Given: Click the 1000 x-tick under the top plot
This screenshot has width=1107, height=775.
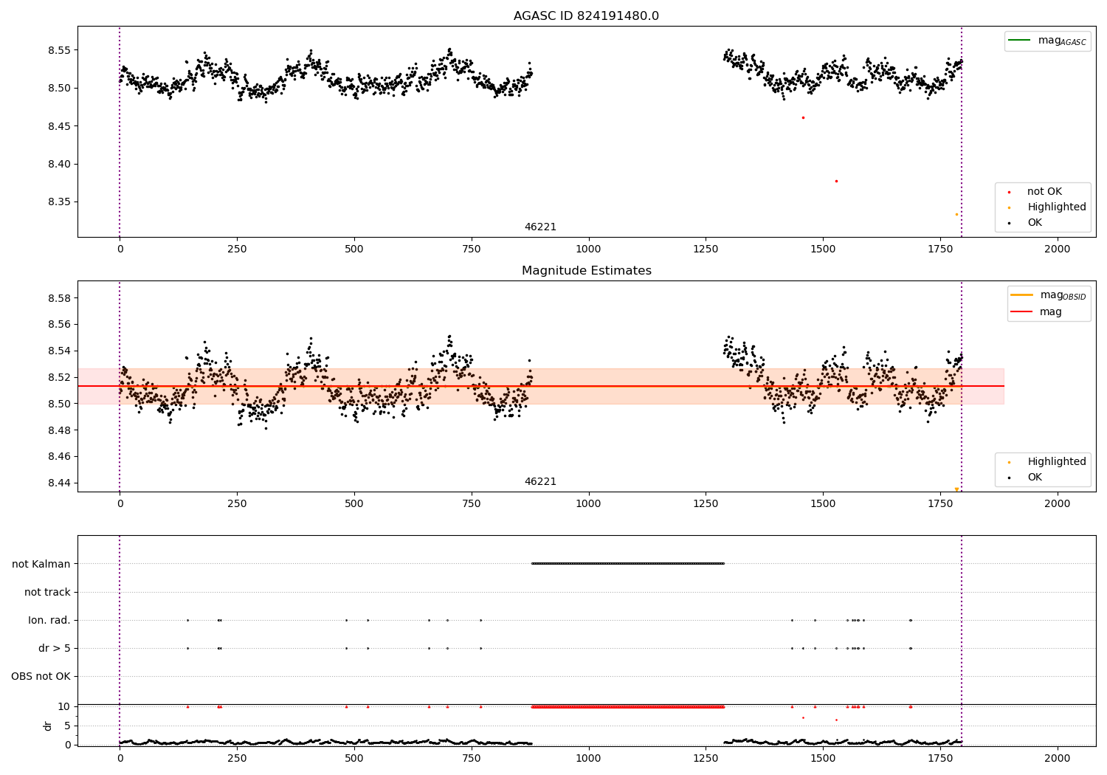Looking at the screenshot, I should coord(588,249).
